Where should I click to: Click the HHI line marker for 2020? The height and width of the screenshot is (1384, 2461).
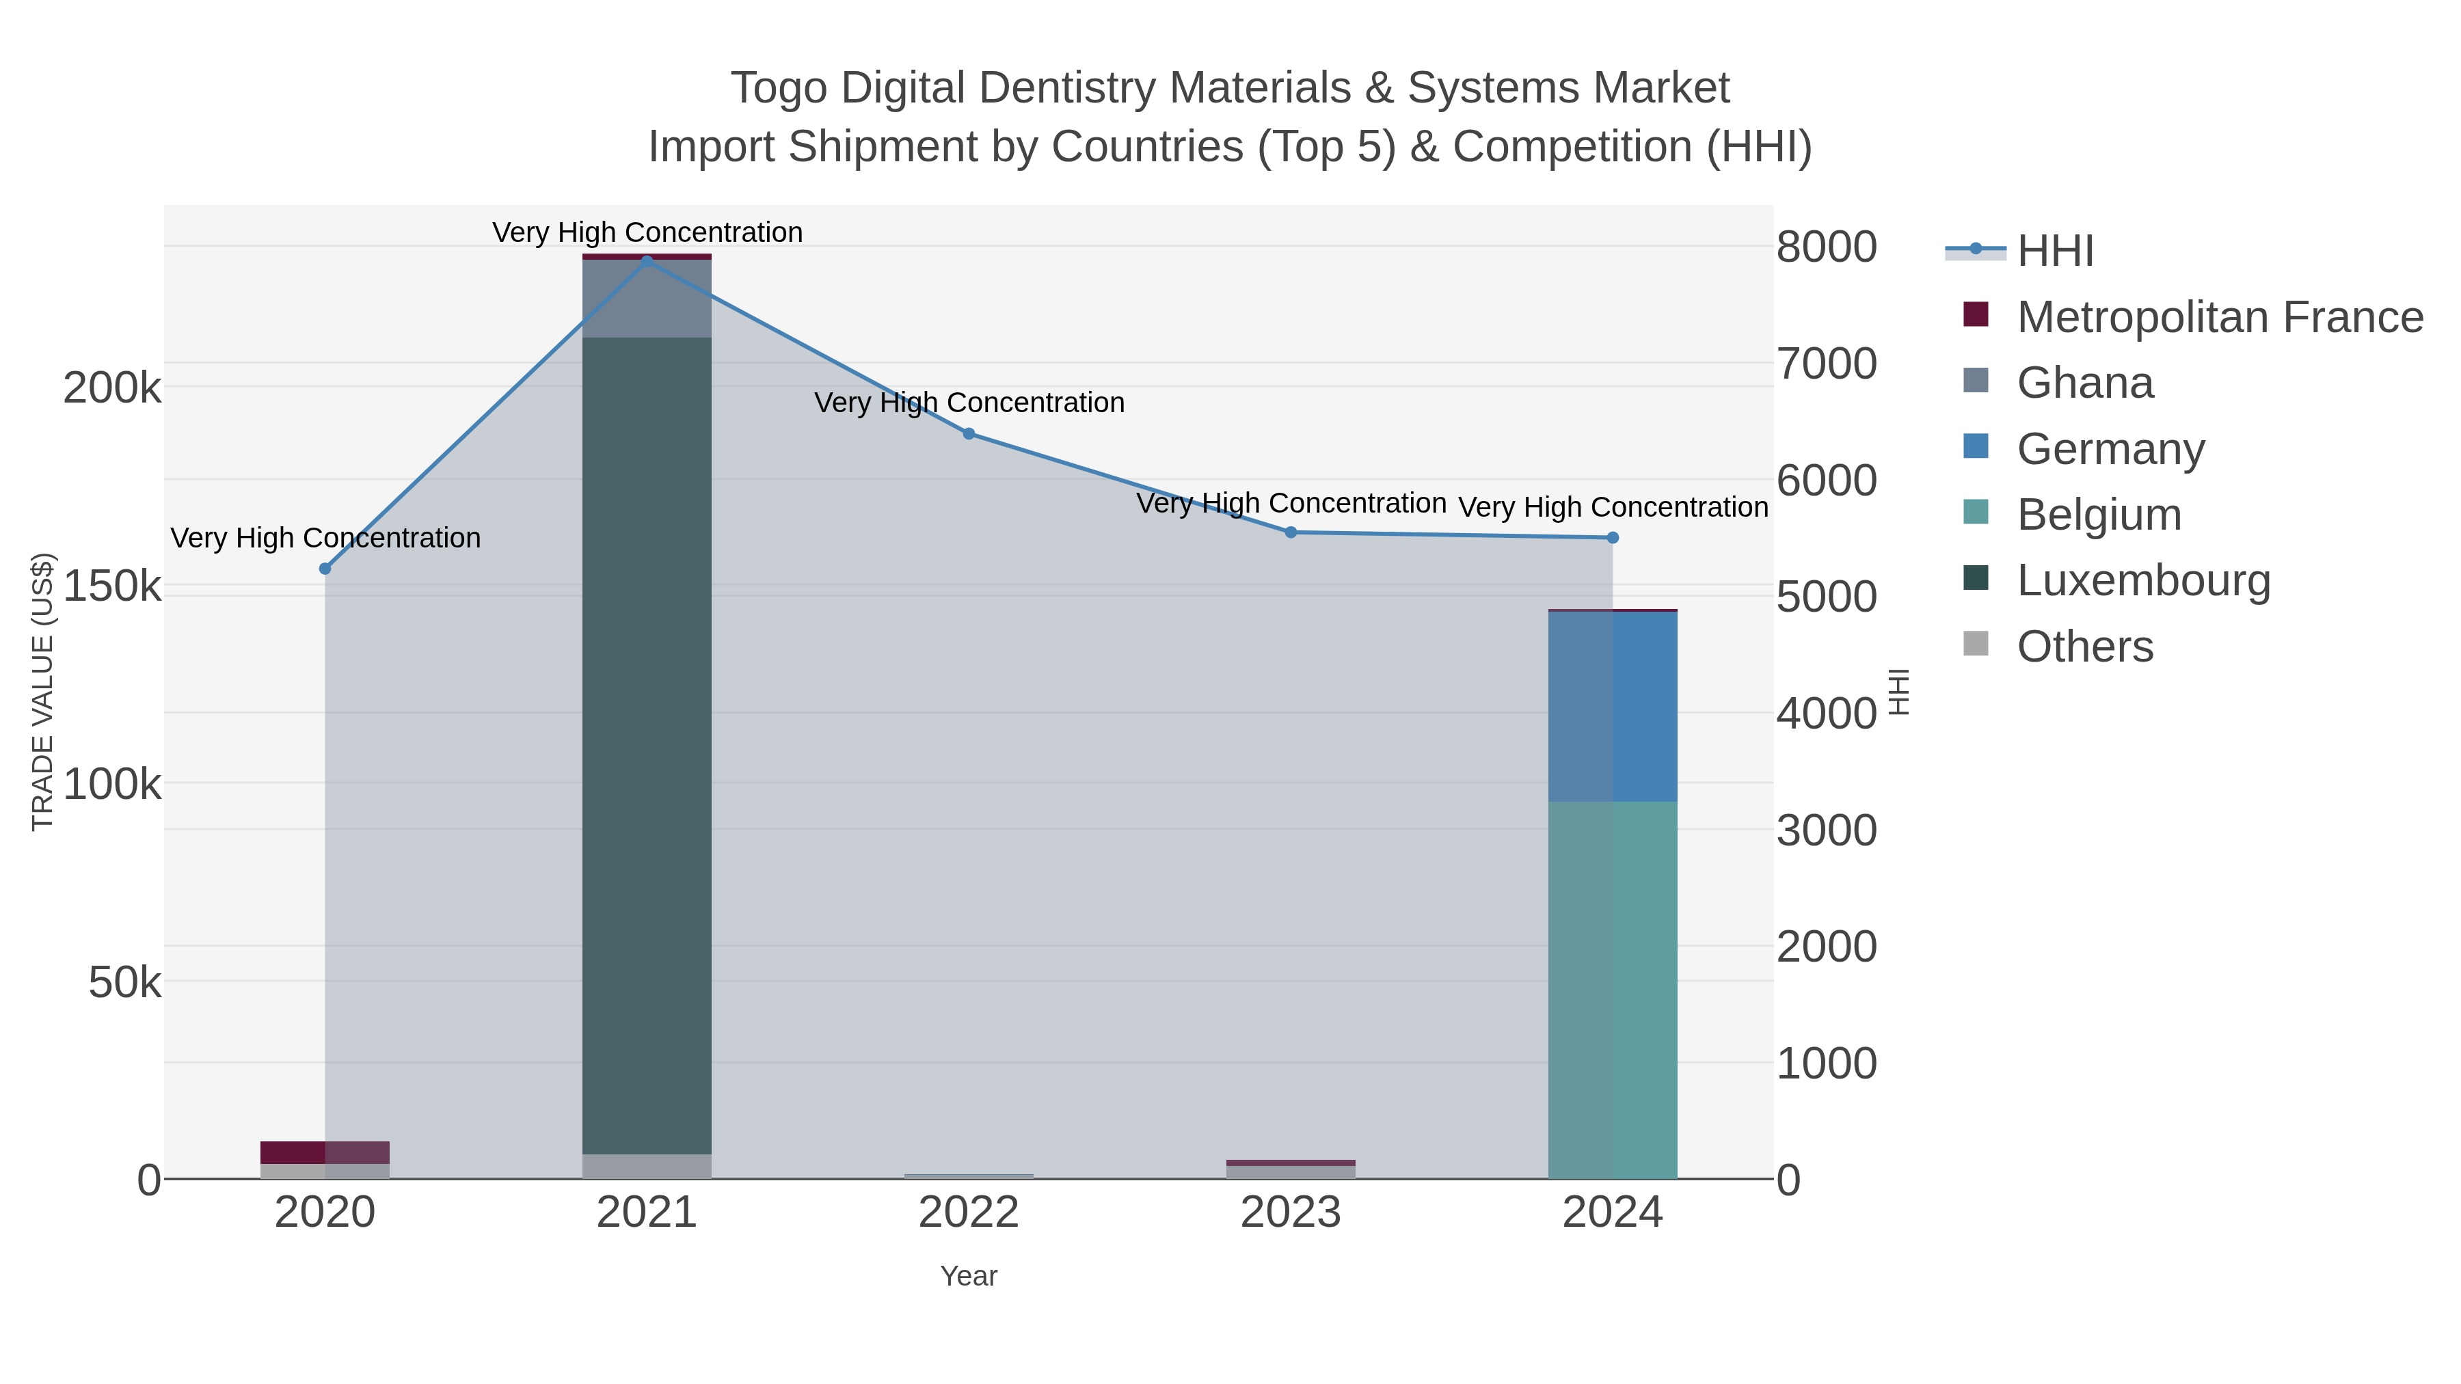[325, 569]
